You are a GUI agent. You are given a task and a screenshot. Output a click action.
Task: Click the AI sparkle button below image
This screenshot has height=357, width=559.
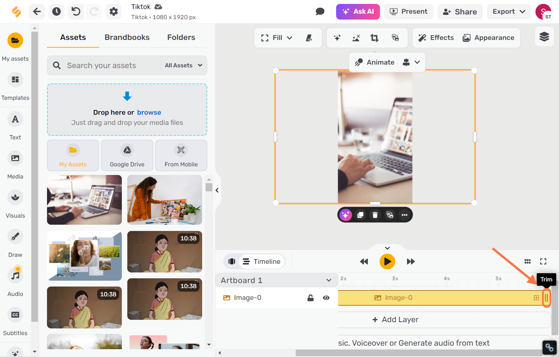coord(346,215)
